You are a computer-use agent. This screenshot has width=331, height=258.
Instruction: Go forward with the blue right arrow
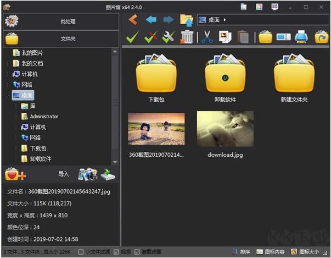coord(169,20)
